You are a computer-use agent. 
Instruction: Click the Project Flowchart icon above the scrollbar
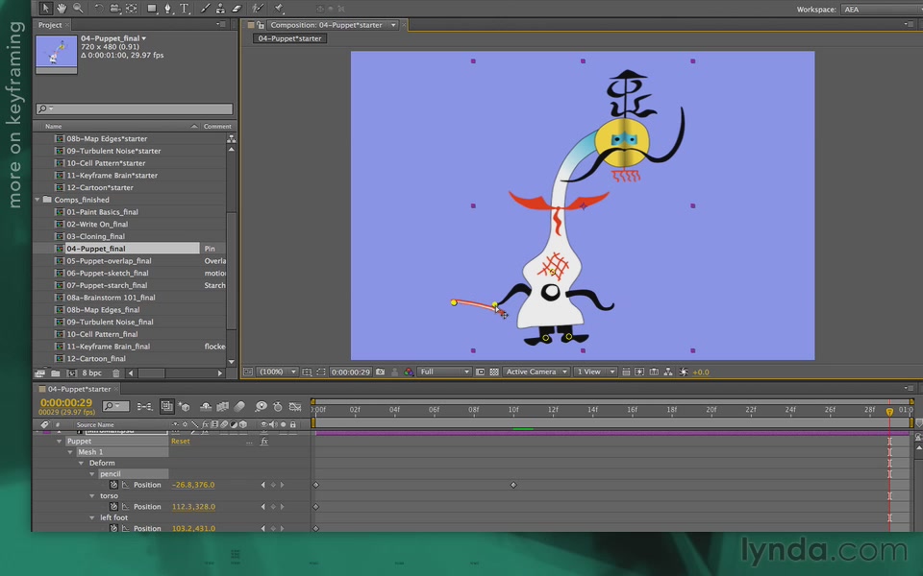(x=232, y=138)
